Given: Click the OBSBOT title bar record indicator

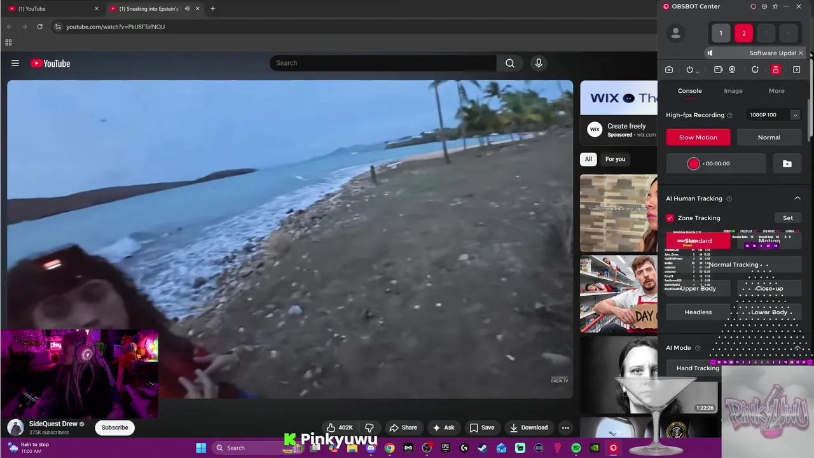Looking at the screenshot, I should point(753,6).
